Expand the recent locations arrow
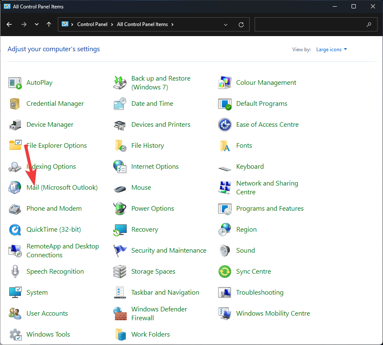The height and width of the screenshot is (345, 383). coord(36,24)
